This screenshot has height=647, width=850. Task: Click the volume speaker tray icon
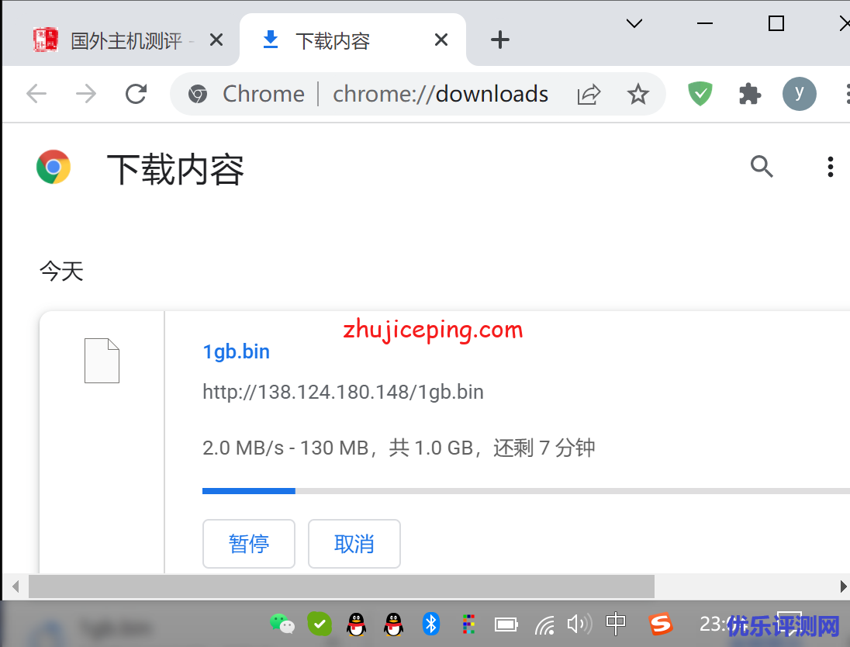point(579,623)
